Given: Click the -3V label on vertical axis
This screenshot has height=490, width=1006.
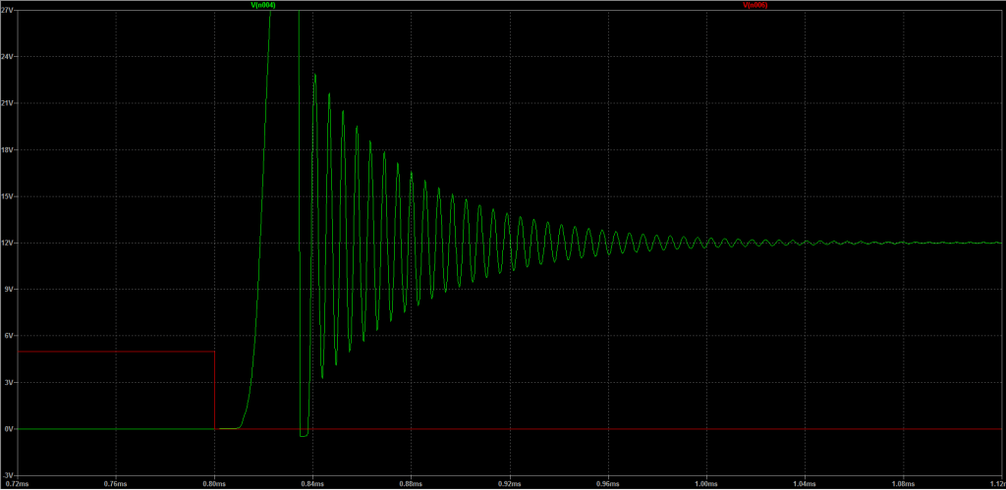Looking at the screenshot, I should (9, 474).
